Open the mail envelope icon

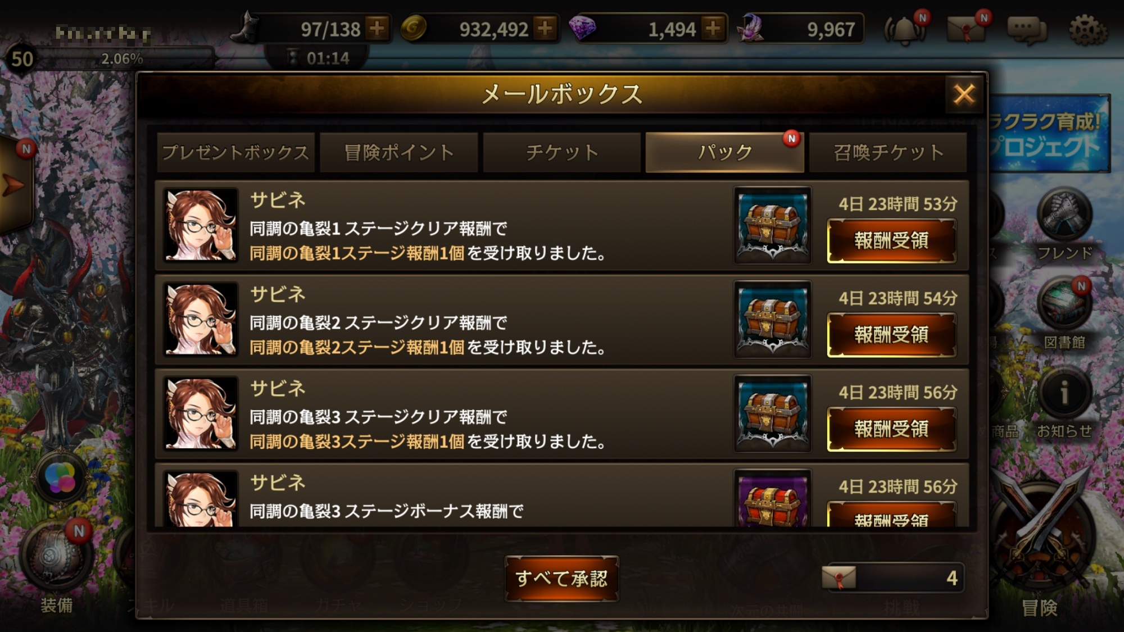tap(966, 29)
